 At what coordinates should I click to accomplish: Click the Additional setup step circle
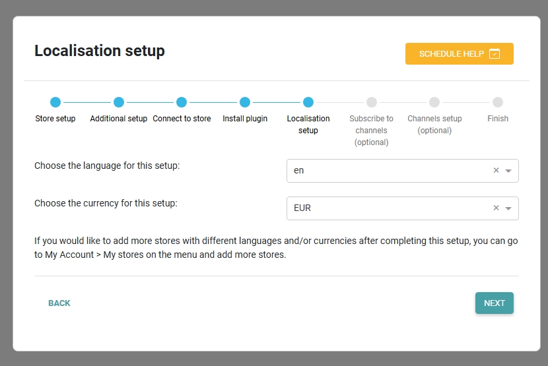coord(119,102)
